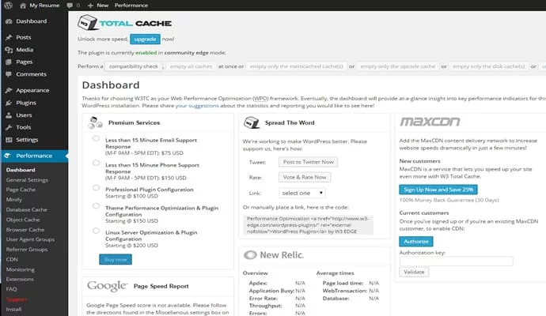Image resolution: width=546 pixels, height=316 pixels.
Task: Follow the 'your suggestions' link
Action: tap(197, 106)
